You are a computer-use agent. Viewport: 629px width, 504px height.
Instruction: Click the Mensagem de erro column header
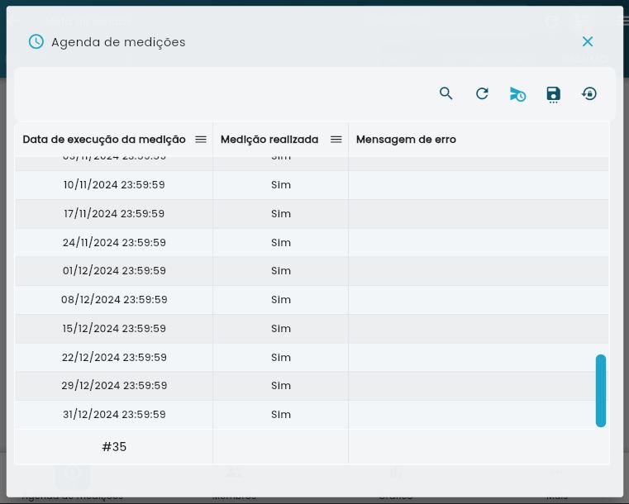(x=406, y=140)
